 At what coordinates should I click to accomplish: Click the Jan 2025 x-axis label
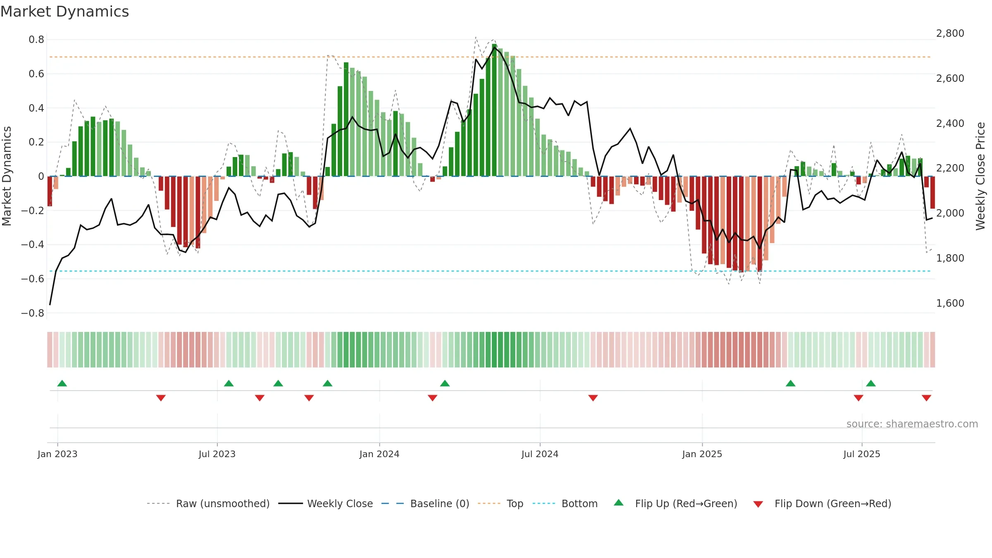(702, 454)
